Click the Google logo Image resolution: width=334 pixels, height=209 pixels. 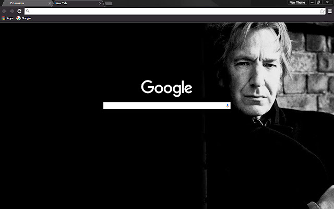[166, 88]
